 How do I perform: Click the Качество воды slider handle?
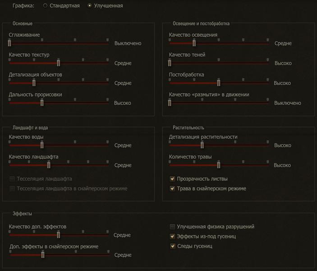pyautogui.click(x=42, y=145)
